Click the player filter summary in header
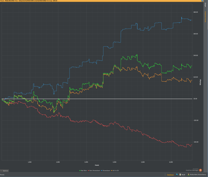 pyautogui.click(x=29, y=1)
